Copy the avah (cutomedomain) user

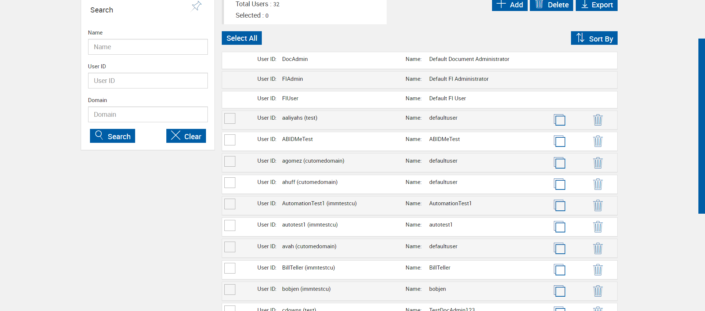click(x=560, y=248)
